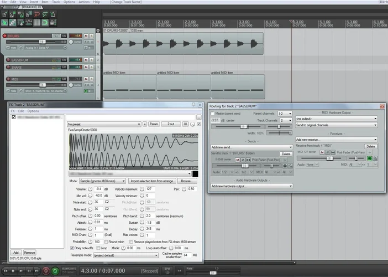Click the stop button in transport

pos(13,271)
